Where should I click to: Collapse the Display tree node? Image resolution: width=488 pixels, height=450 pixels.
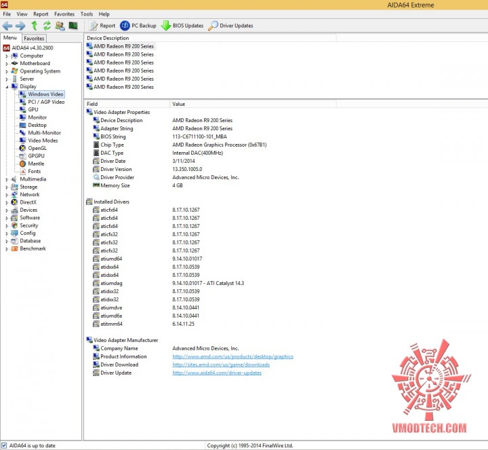click(x=7, y=87)
